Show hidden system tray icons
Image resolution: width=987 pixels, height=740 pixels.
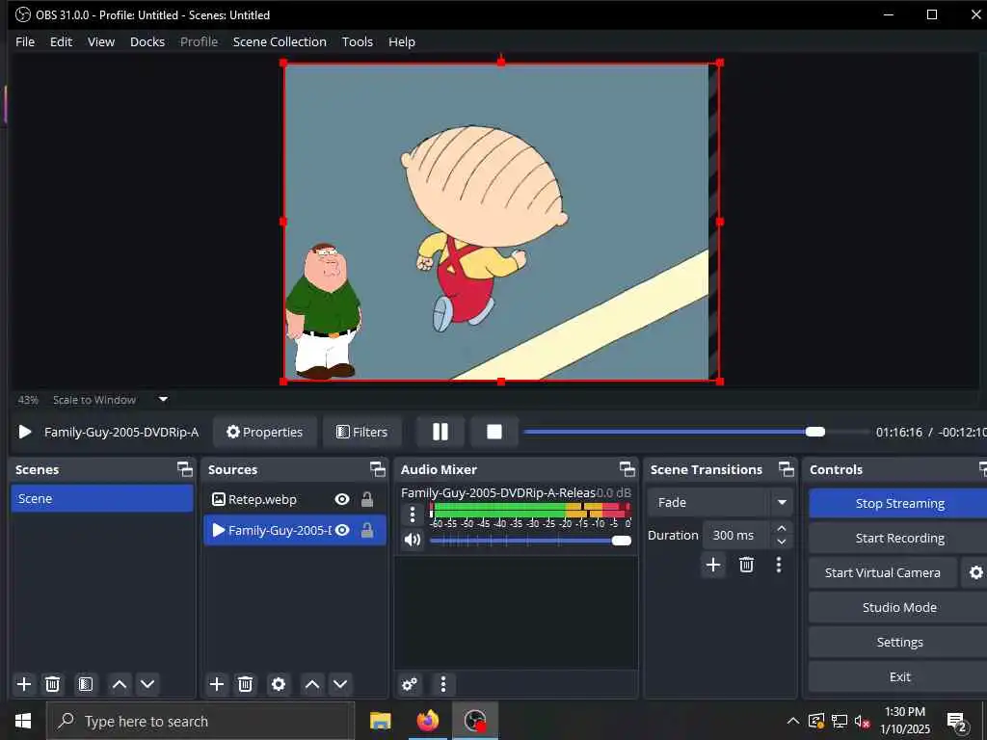(x=793, y=721)
